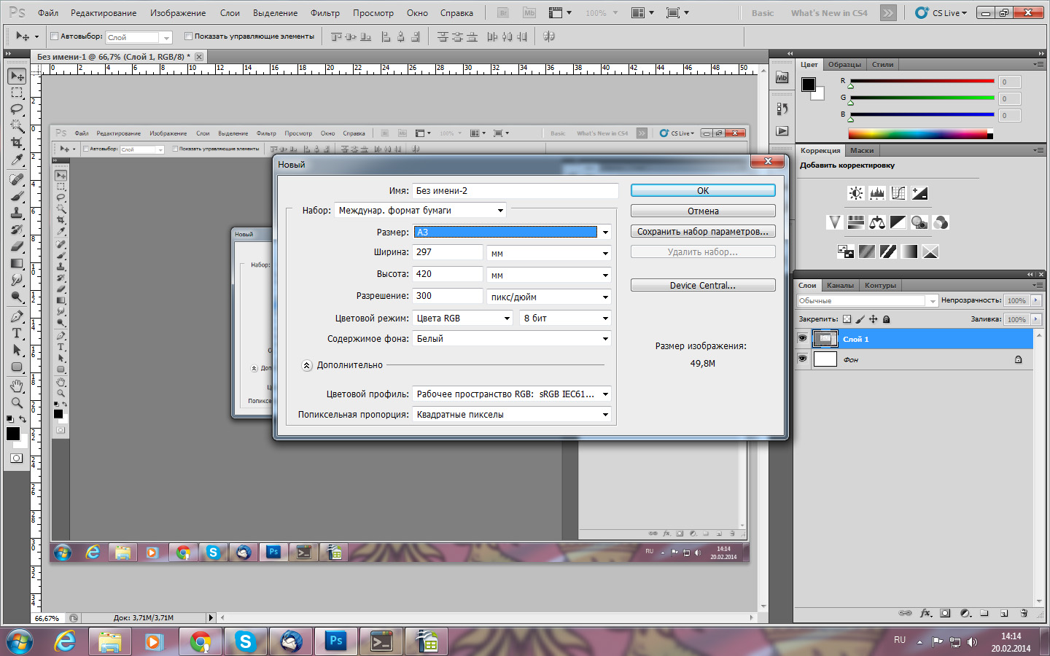Add a Curves adjustment
This screenshot has width=1050, height=656.
tap(898, 193)
